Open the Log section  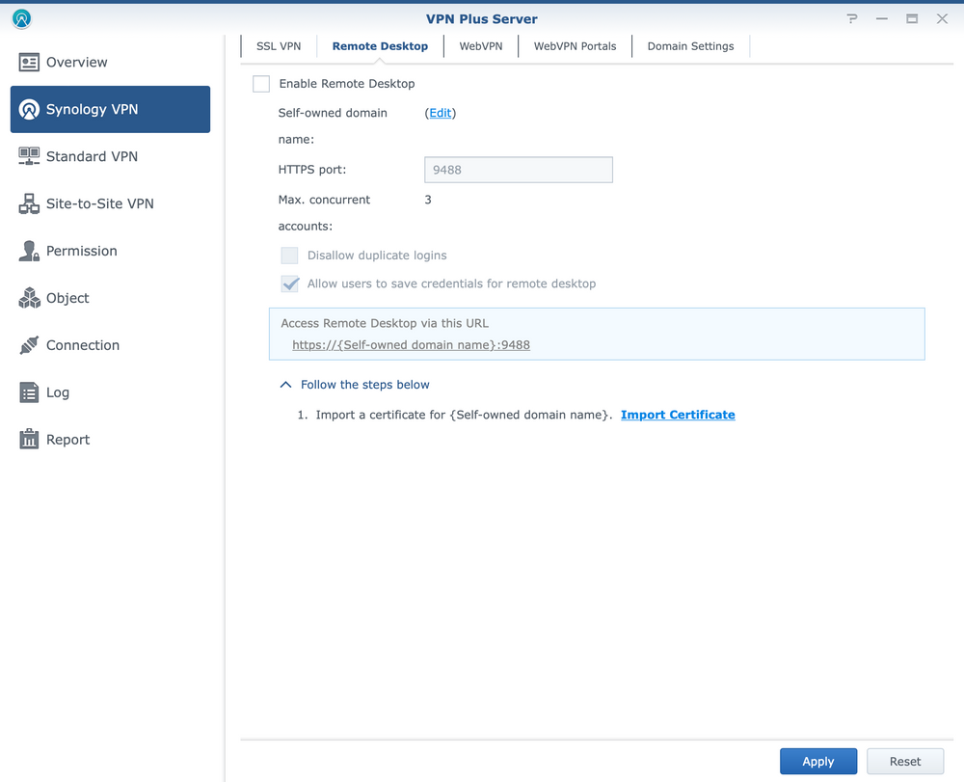[110, 392]
